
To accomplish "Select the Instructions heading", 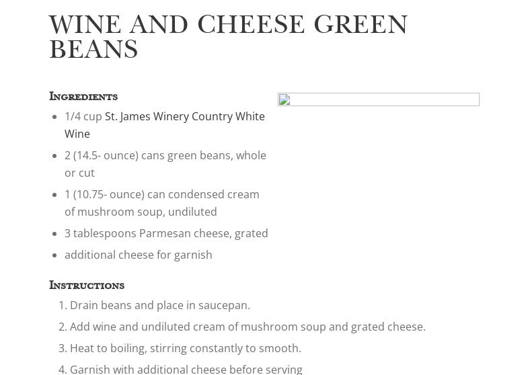I will [87, 286].
